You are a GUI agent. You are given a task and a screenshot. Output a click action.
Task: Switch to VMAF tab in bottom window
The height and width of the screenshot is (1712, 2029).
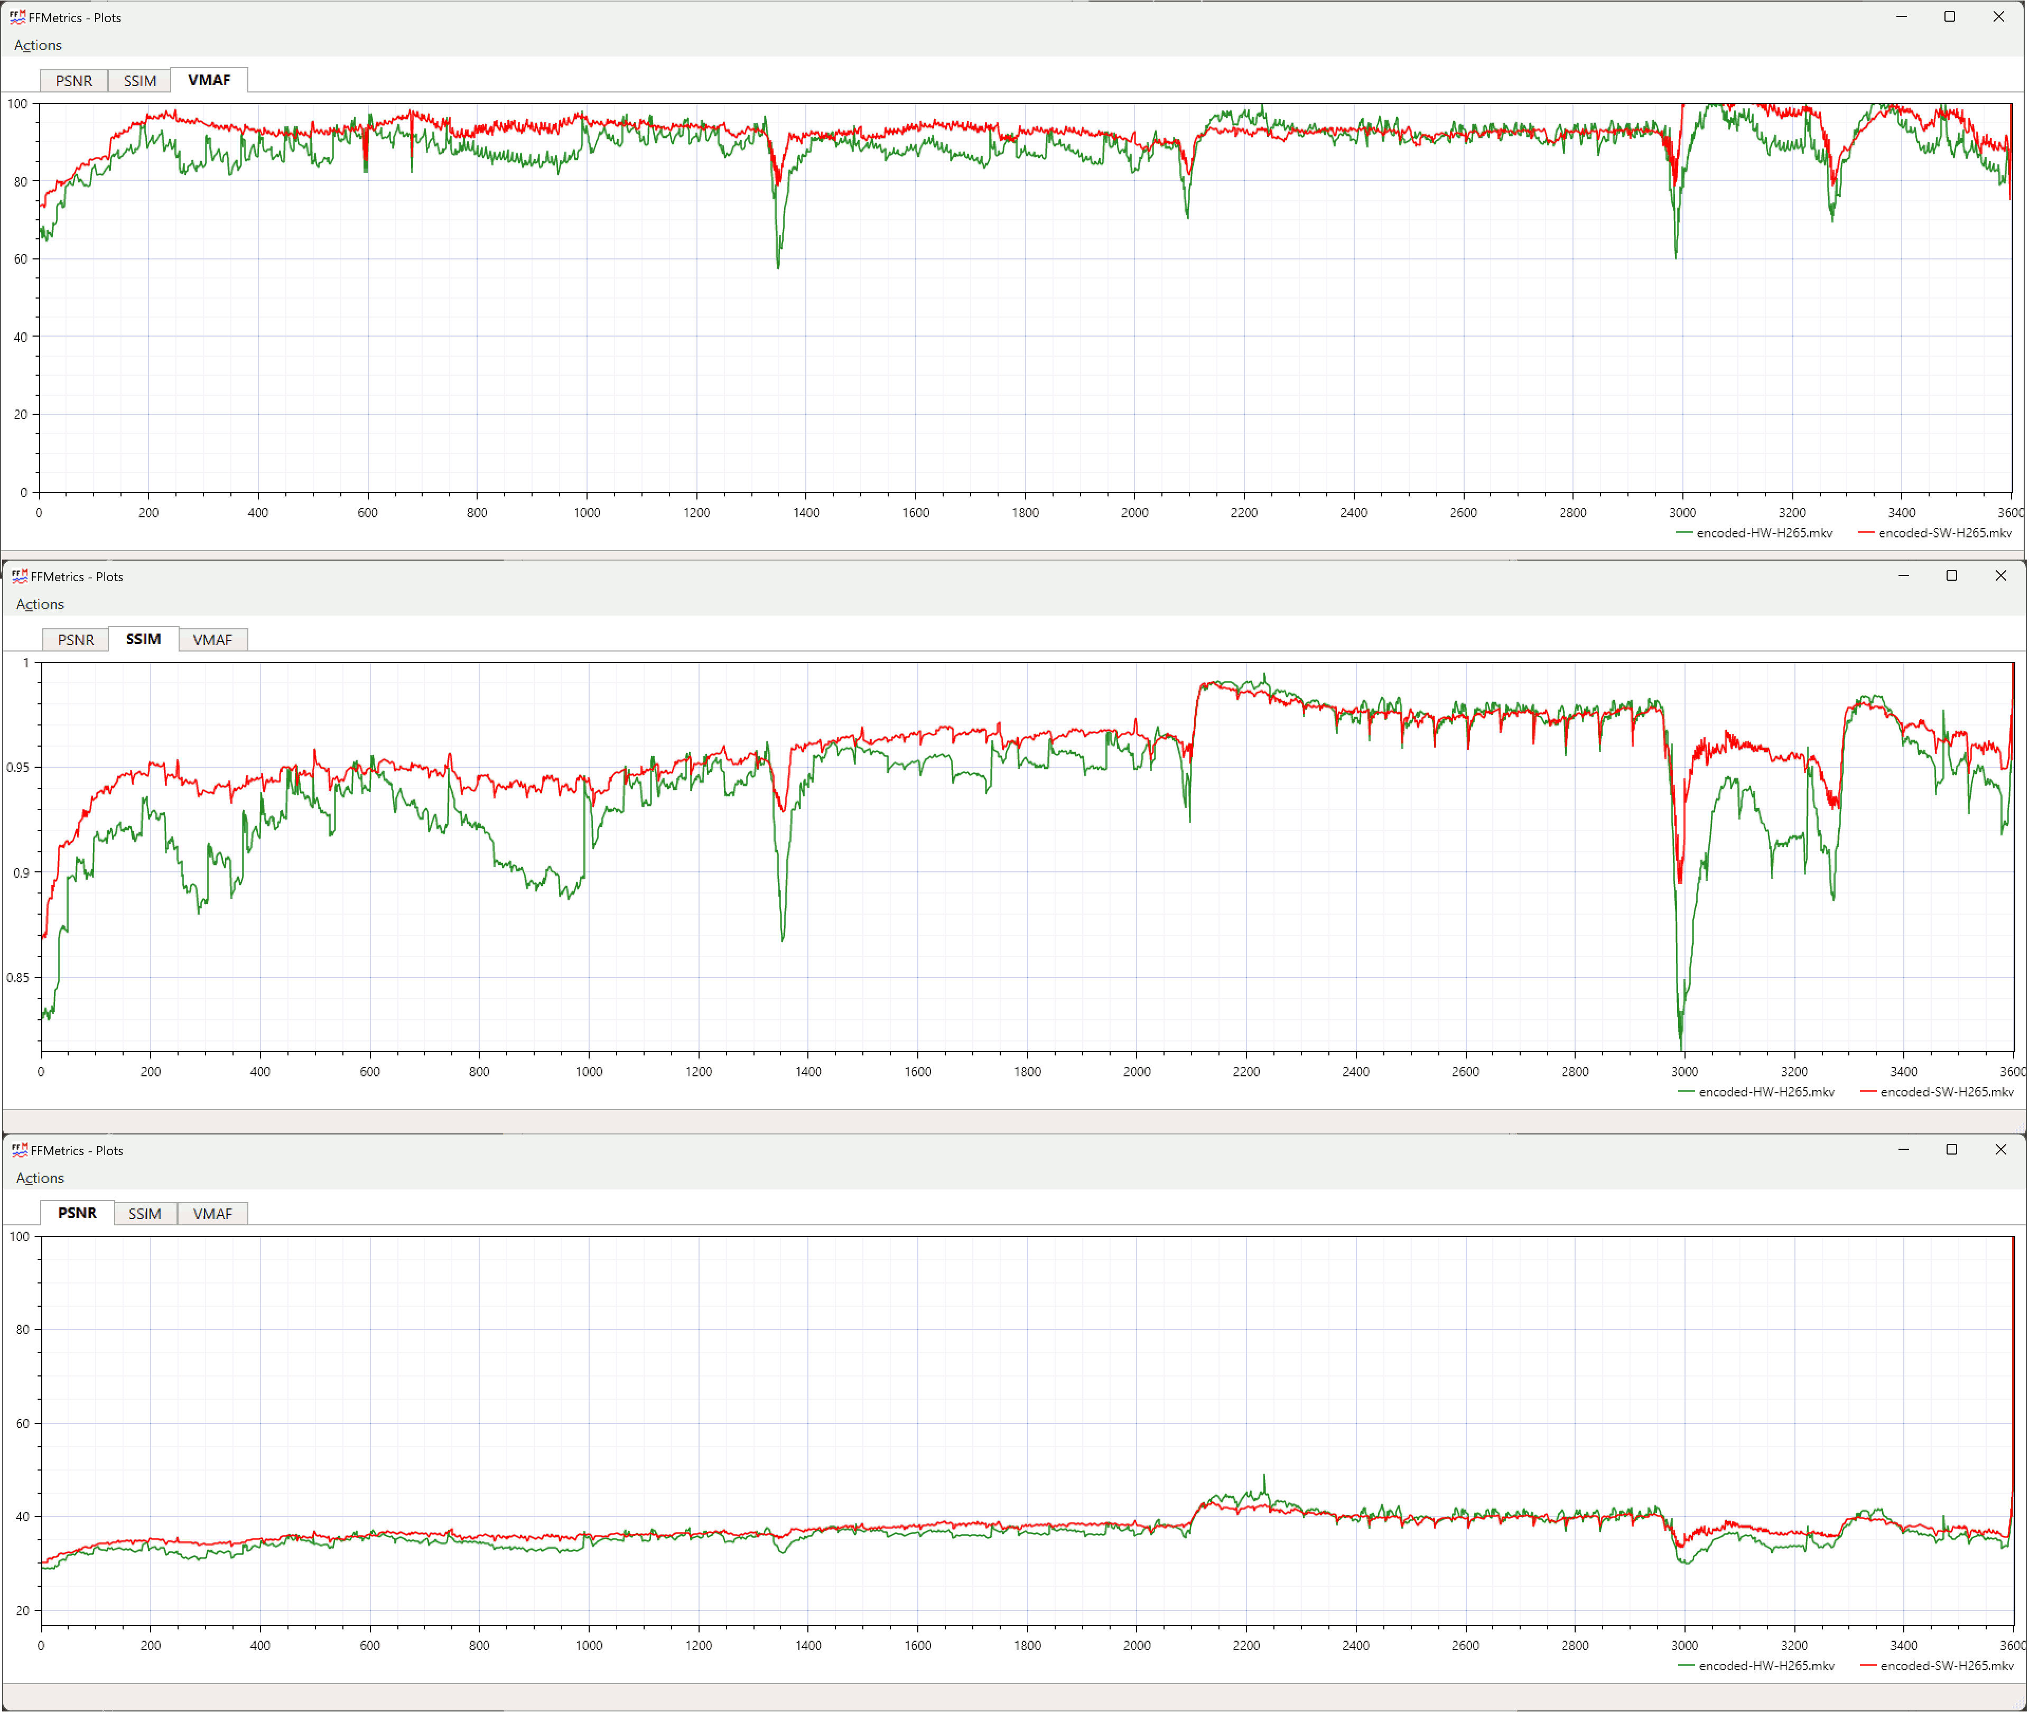click(x=212, y=1213)
